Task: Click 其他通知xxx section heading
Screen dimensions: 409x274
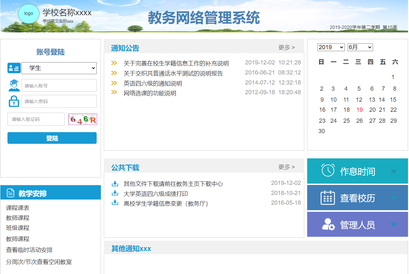Action: click(x=131, y=248)
